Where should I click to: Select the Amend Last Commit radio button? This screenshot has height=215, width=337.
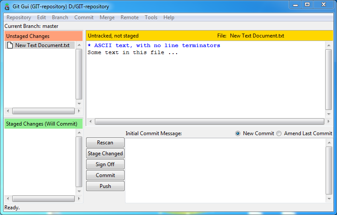coord(279,133)
